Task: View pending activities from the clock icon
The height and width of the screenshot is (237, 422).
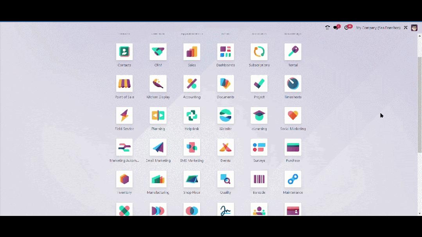Action: click(347, 27)
